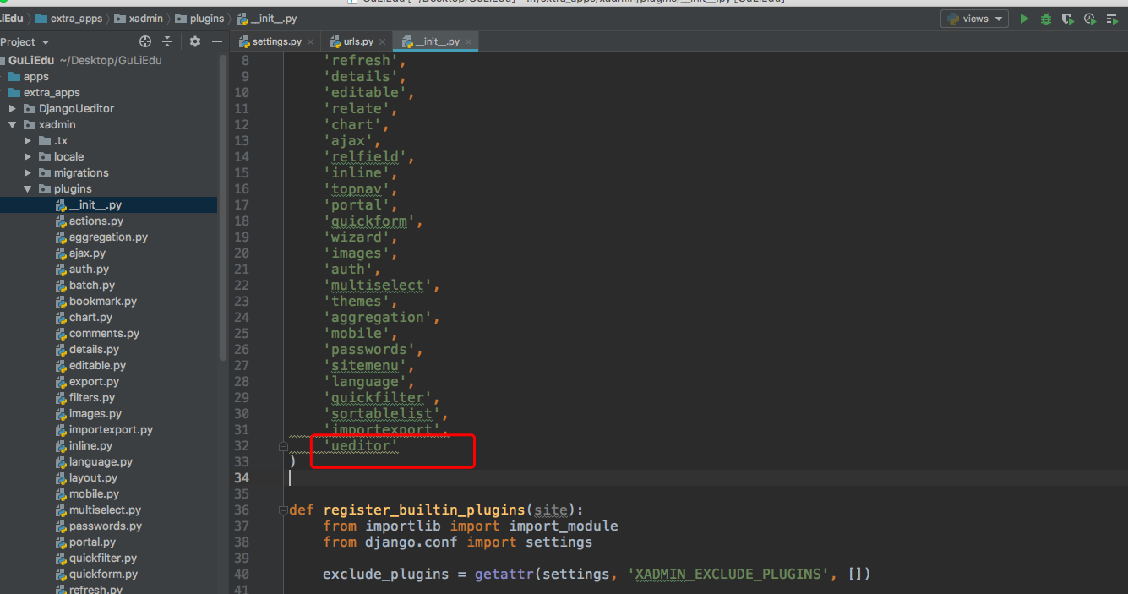Close the settings.py editor tab
This screenshot has height=594, width=1128.
(x=311, y=41)
